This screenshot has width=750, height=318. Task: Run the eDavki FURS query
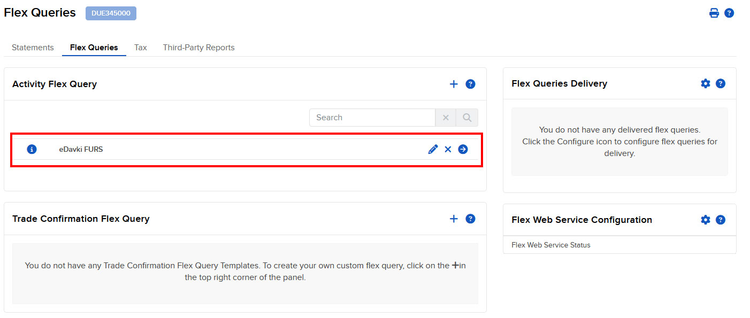coord(463,149)
